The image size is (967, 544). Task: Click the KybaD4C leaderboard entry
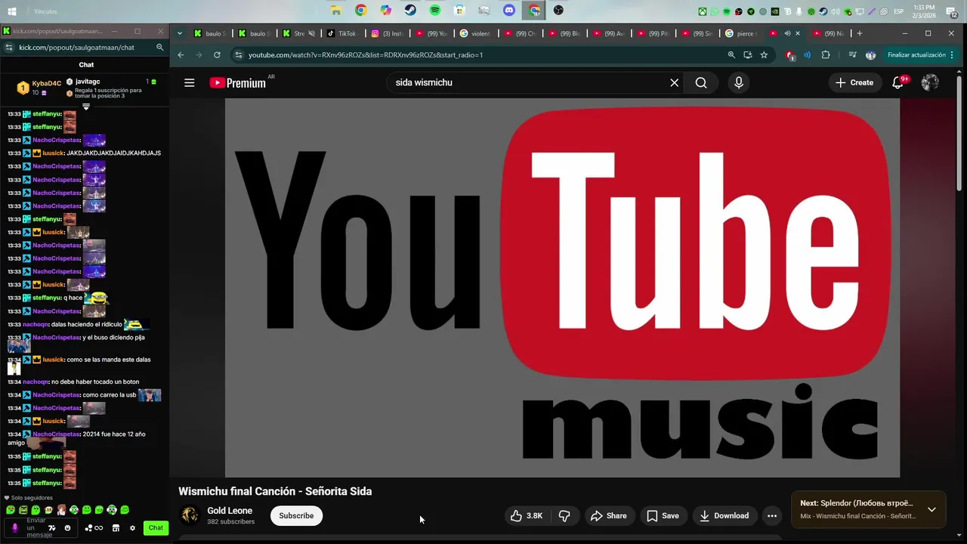coord(39,88)
